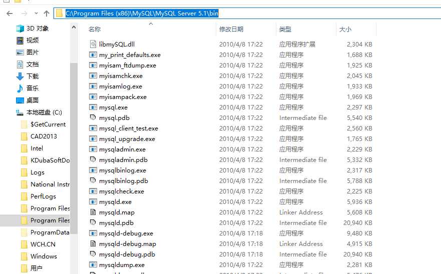Sort files by 修改日期 column header

(x=231, y=29)
